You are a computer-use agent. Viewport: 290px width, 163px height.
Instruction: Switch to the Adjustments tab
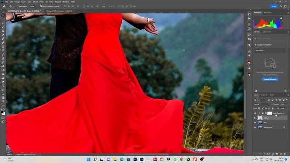267,32
